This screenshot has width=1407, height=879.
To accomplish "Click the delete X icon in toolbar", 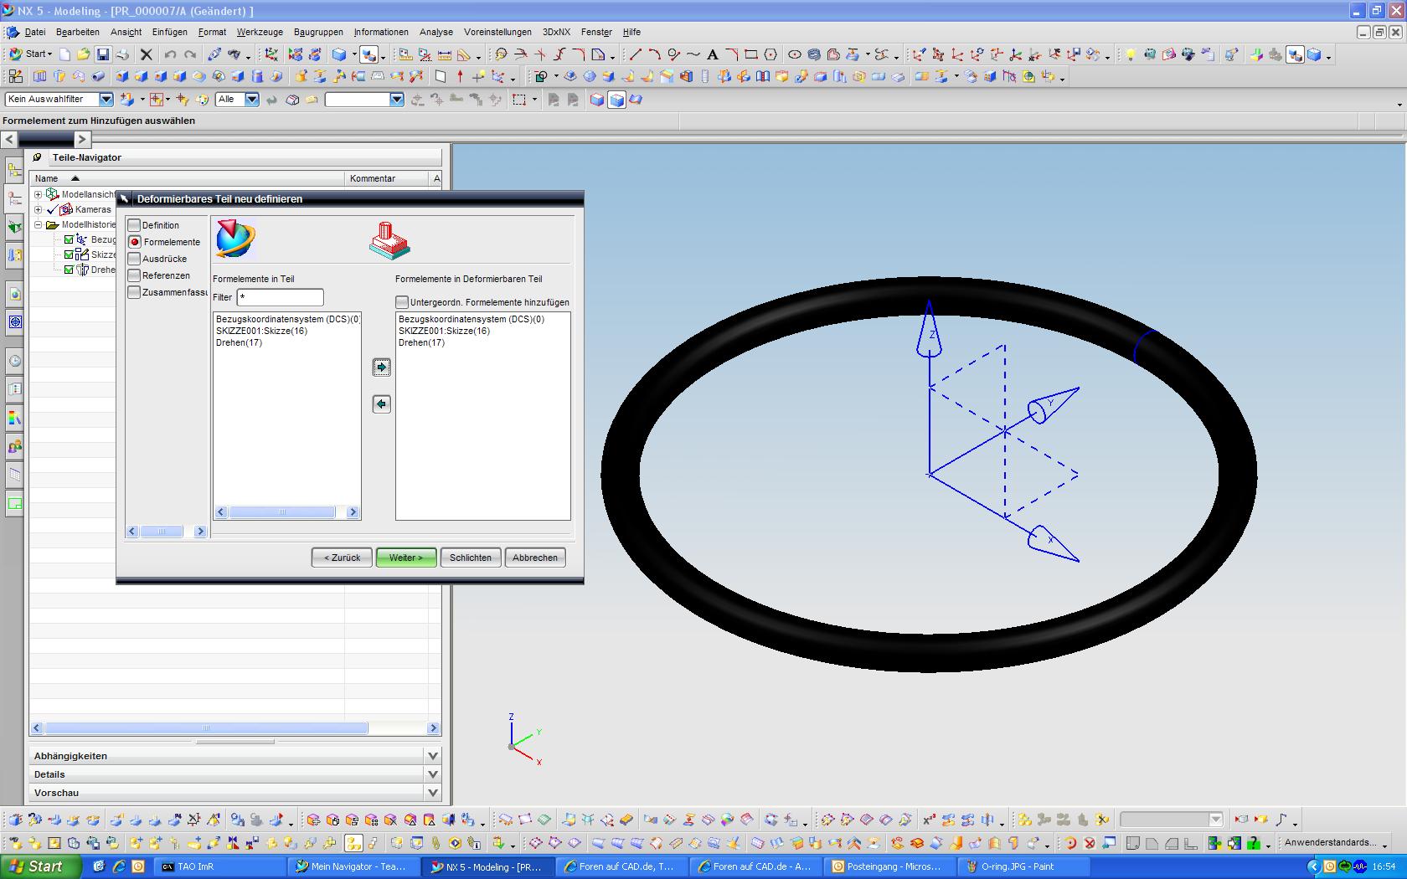I will tap(147, 54).
